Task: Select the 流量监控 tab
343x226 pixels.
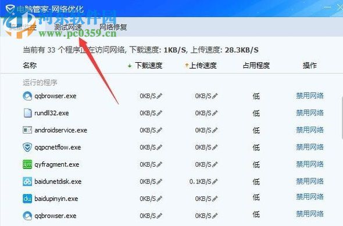Action: pos(23,27)
